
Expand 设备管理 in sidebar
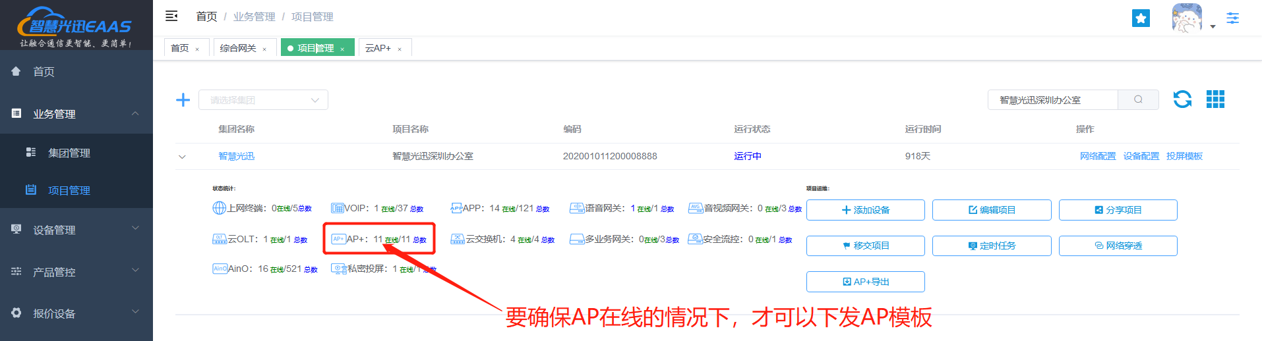click(76, 230)
